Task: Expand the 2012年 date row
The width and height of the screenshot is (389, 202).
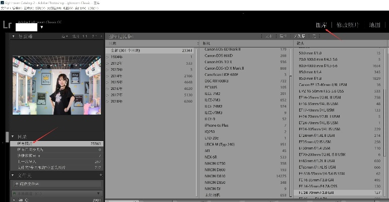Action: (107, 63)
